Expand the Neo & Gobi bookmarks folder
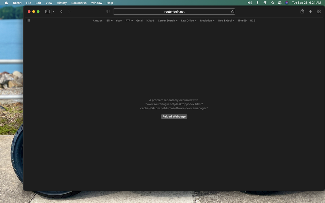 point(226,20)
